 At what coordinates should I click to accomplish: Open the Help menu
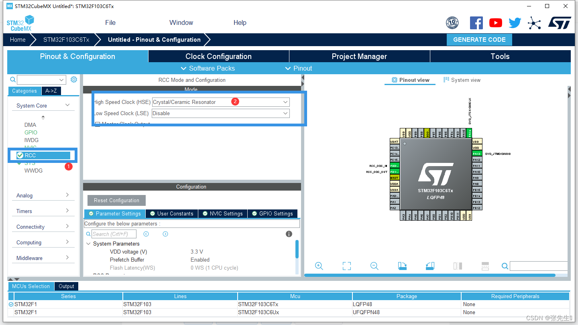click(240, 22)
